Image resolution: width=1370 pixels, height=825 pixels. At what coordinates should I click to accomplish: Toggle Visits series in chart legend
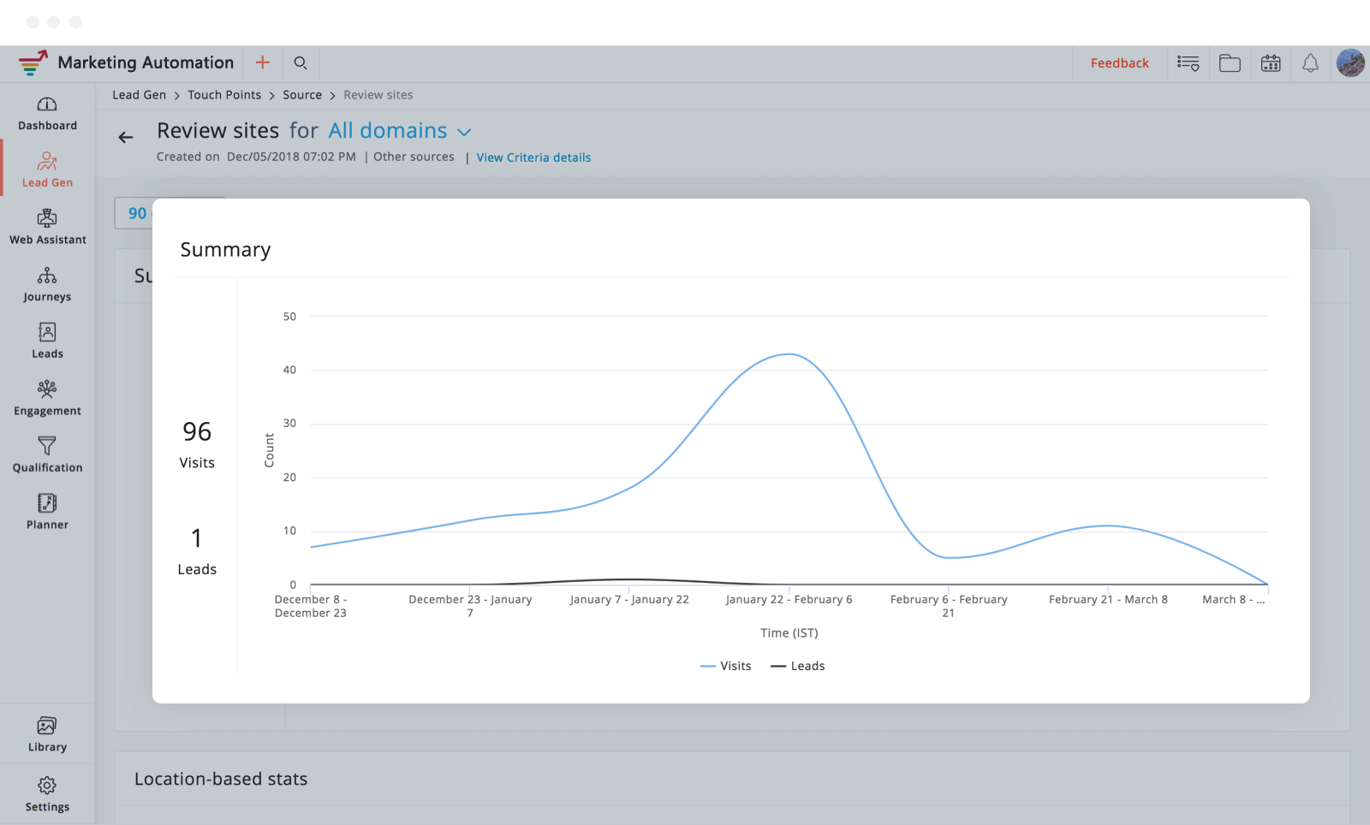(x=726, y=666)
